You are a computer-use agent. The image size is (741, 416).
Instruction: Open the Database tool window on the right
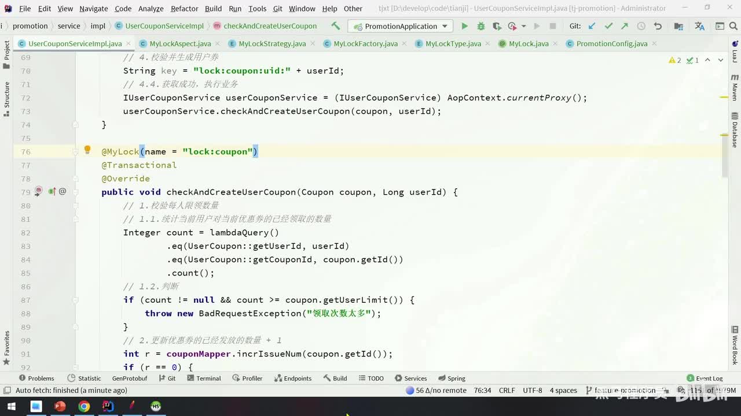click(x=735, y=129)
